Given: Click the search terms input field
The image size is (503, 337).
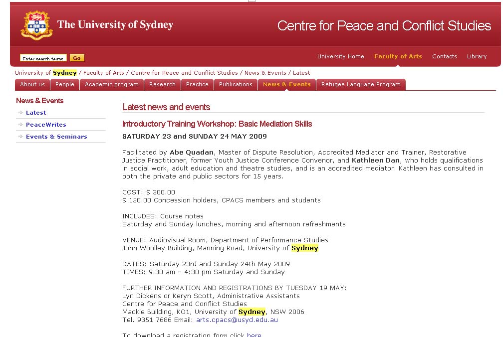Looking at the screenshot, I should (43, 58).
